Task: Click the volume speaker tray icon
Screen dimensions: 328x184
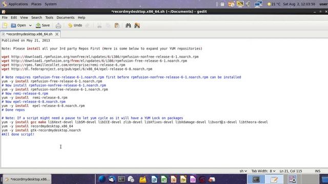Action: [x=248, y=4]
